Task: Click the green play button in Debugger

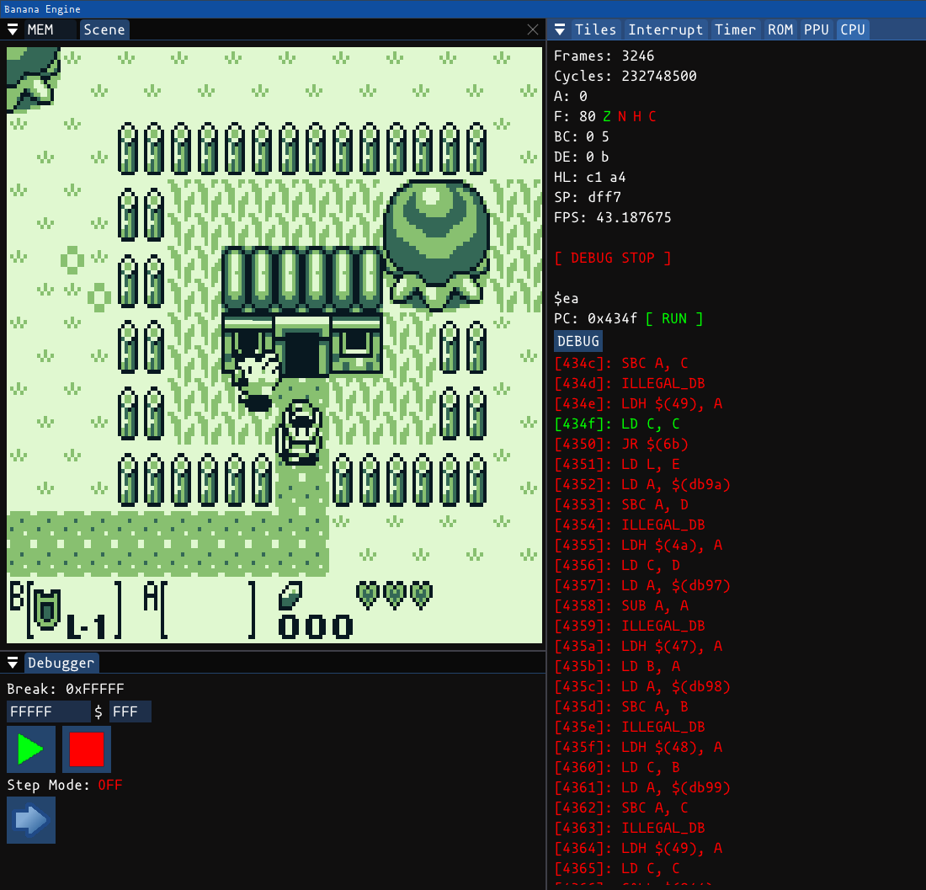Action: [30, 749]
